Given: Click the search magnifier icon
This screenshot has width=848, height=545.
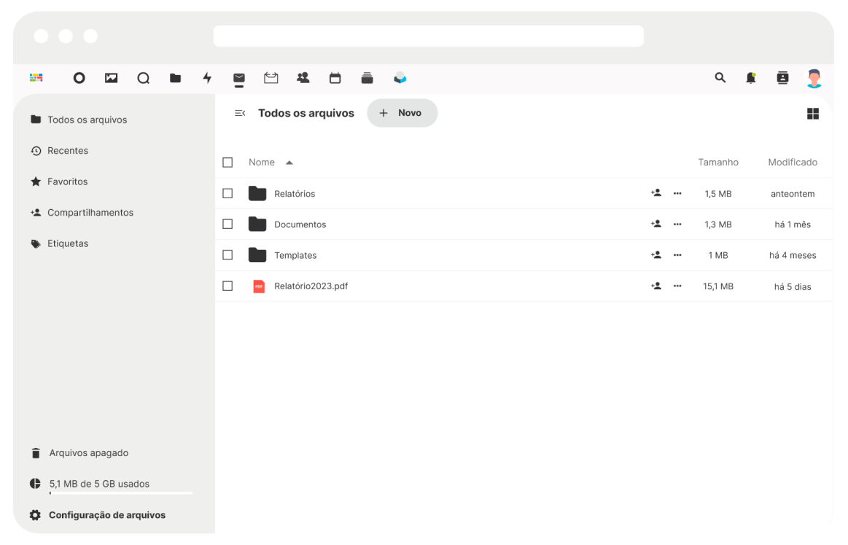Looking at the screenshot, I should click(720, 78).
